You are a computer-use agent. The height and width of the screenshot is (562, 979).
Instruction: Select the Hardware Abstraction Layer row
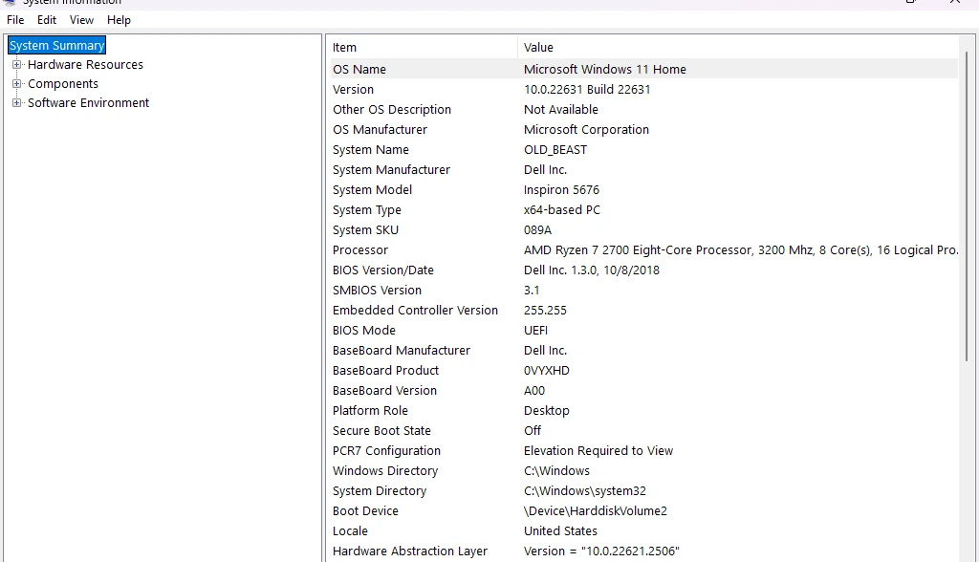643,551
